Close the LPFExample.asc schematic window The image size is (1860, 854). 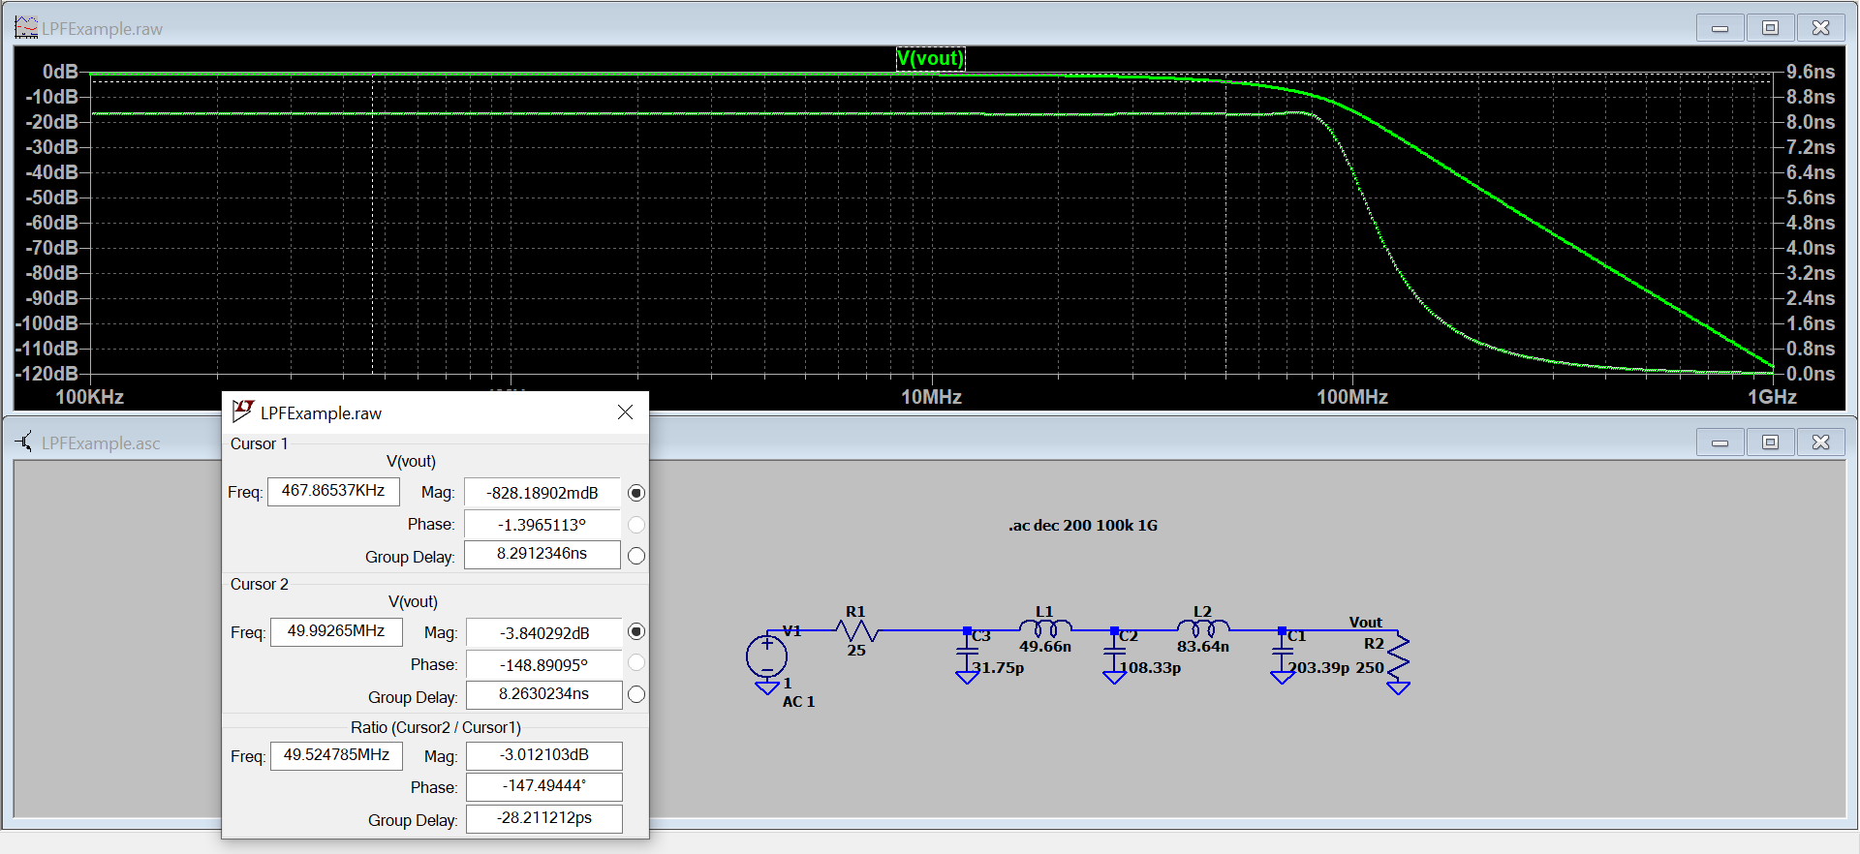pos(1821,442)
